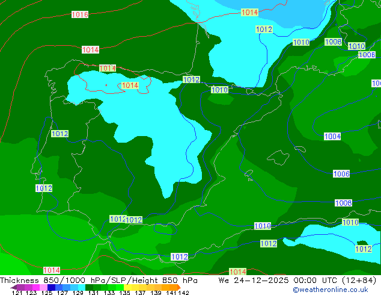Select the 1006 label south of the 1004 label
The height and width of the screenshot is (295, 381).
point(341,173)
